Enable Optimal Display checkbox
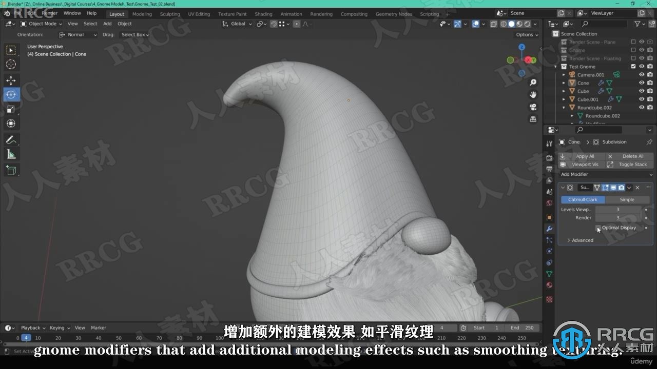 tap(598, 228)
